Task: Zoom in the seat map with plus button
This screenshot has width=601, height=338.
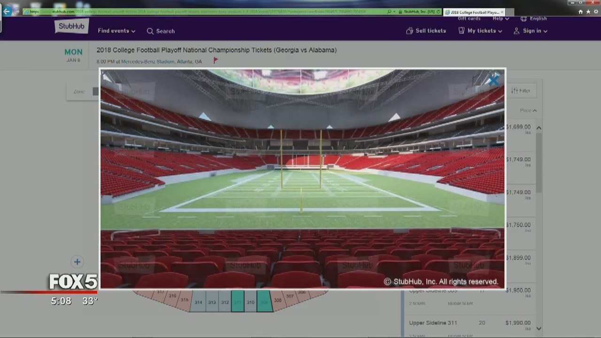Action: (x=77, y=262)
